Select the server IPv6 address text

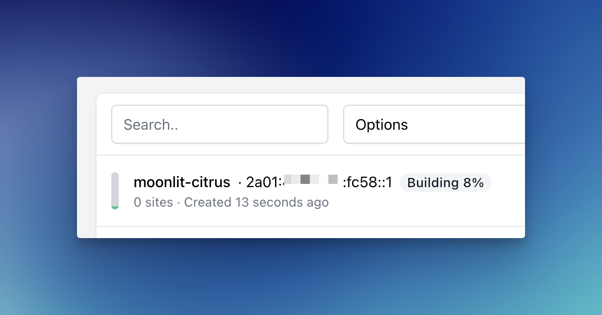click(x=320, y=183)
